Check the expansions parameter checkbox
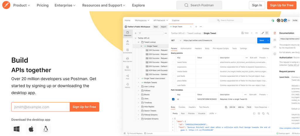The image size is (300, 136). pyautogui.click(x=173, y=67)
